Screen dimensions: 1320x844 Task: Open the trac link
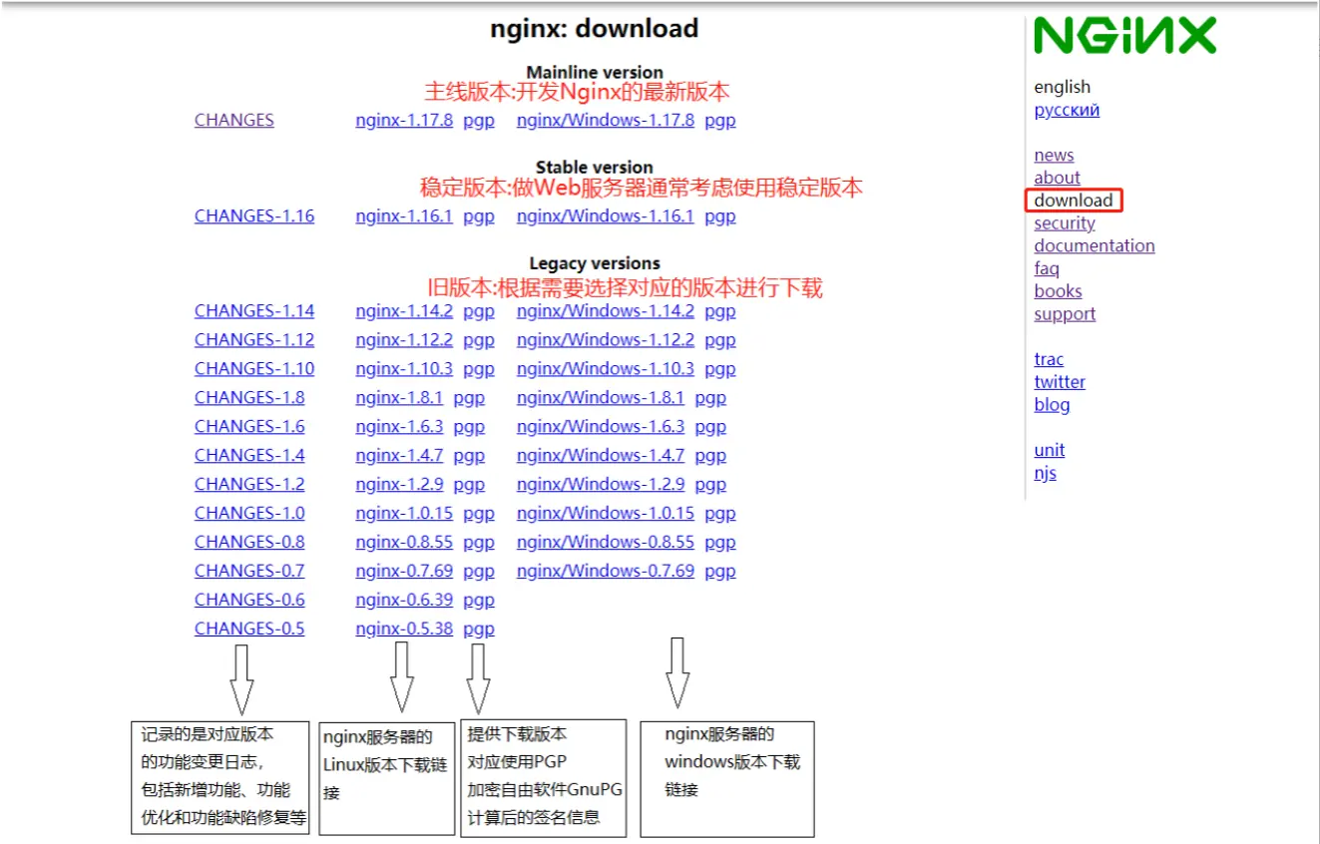click(1049, 359)
